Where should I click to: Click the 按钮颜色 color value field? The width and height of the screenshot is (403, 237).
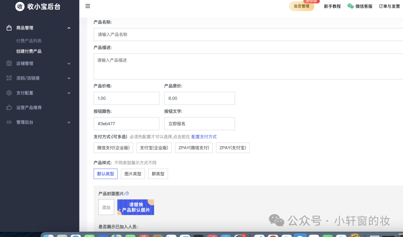click(126, 123)
